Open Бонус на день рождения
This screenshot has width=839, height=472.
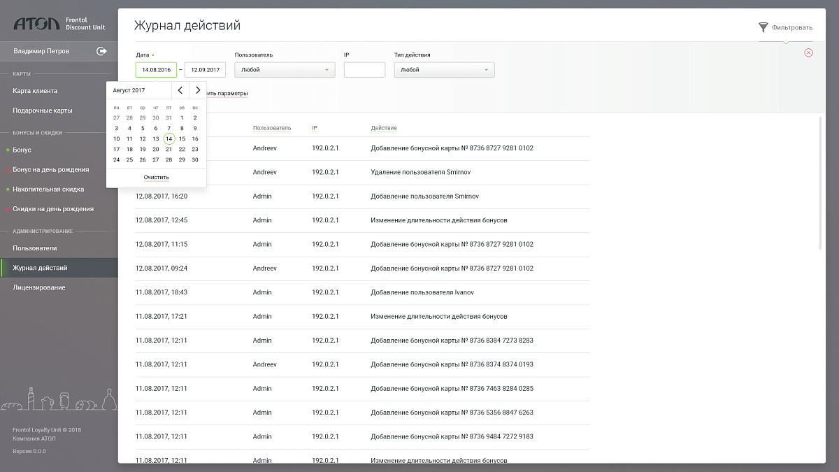pos(50,169)
